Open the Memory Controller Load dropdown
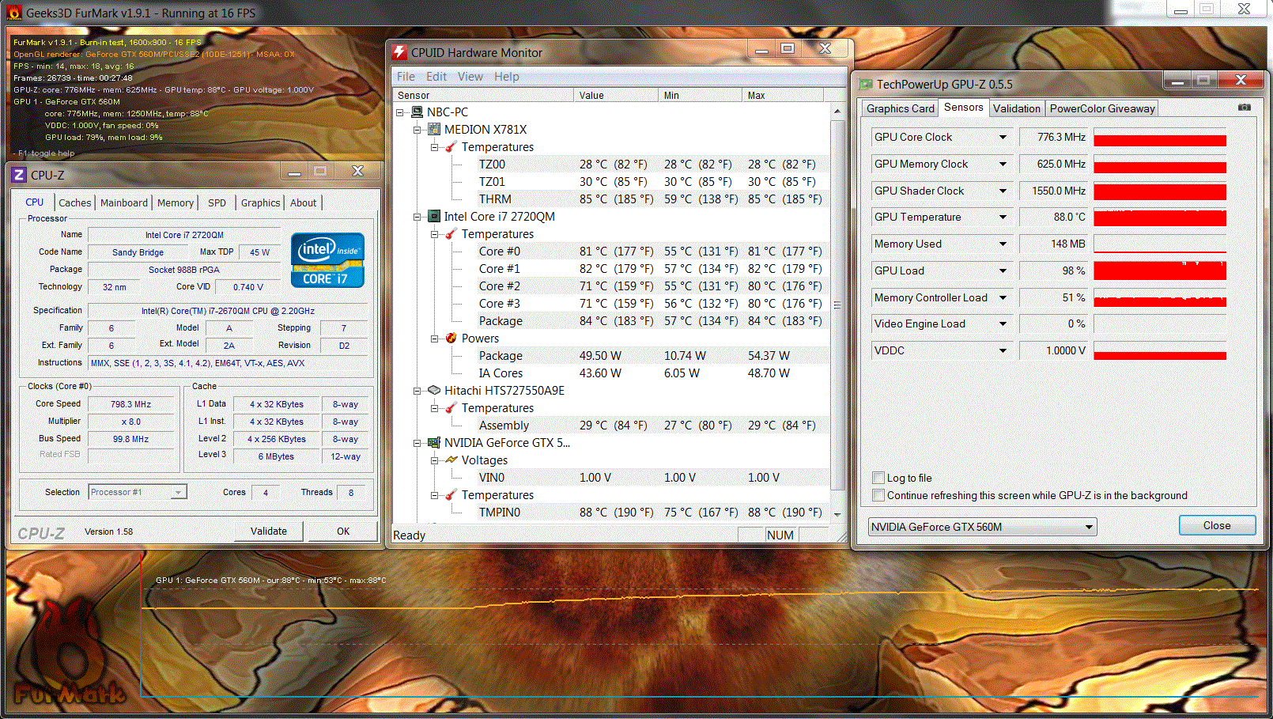 pos(1003,298)
